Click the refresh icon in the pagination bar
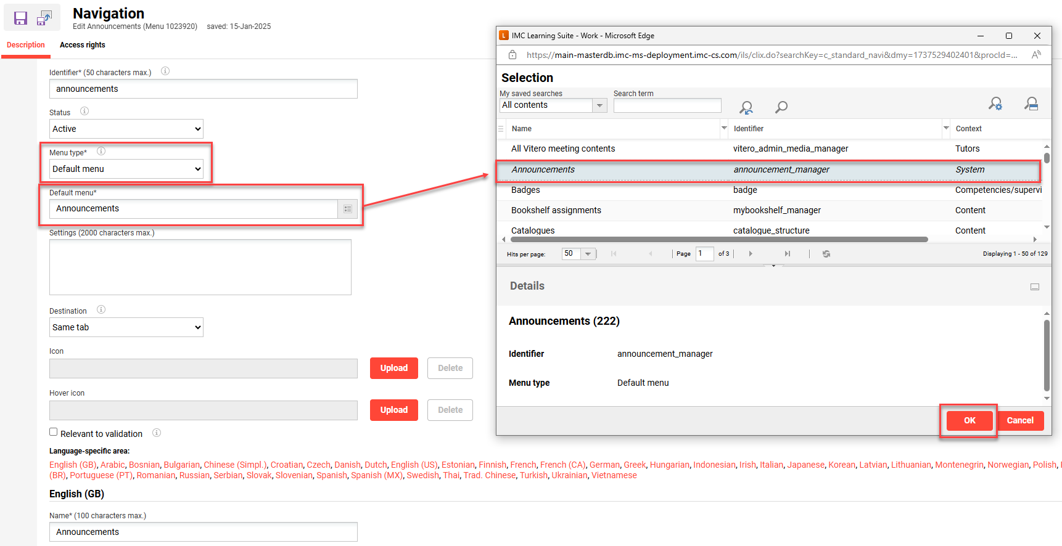The image size is (1062, 546). (826, 254)
